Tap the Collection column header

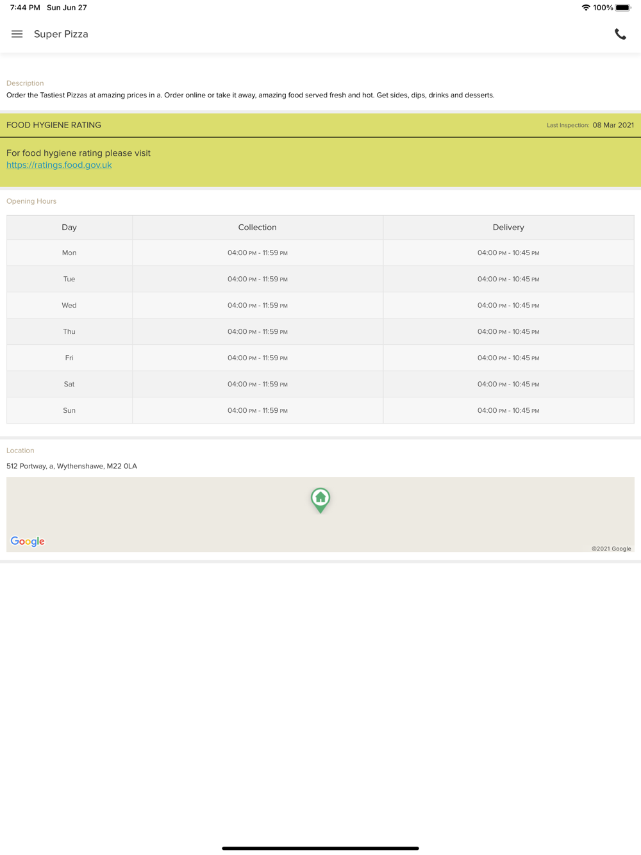[258, 228]
